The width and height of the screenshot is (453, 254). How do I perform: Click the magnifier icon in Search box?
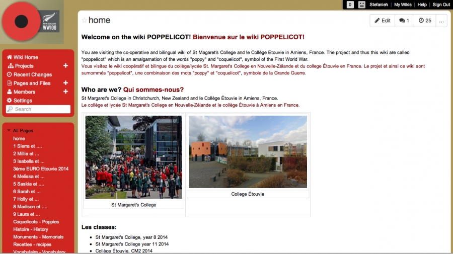point(11,109)
